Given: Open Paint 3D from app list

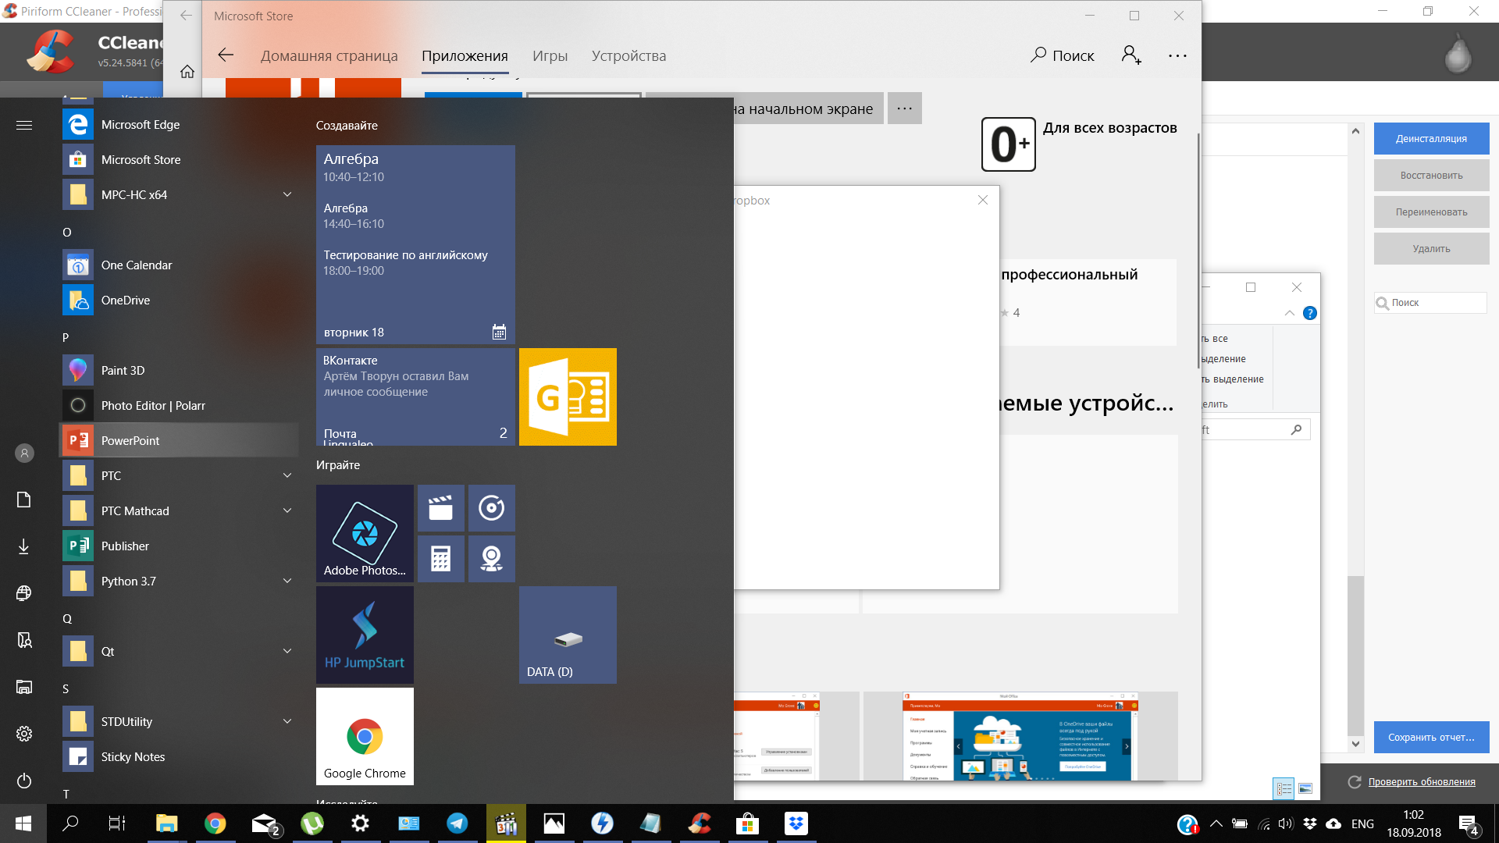Looking at the screenshot, I should [122, 369].
